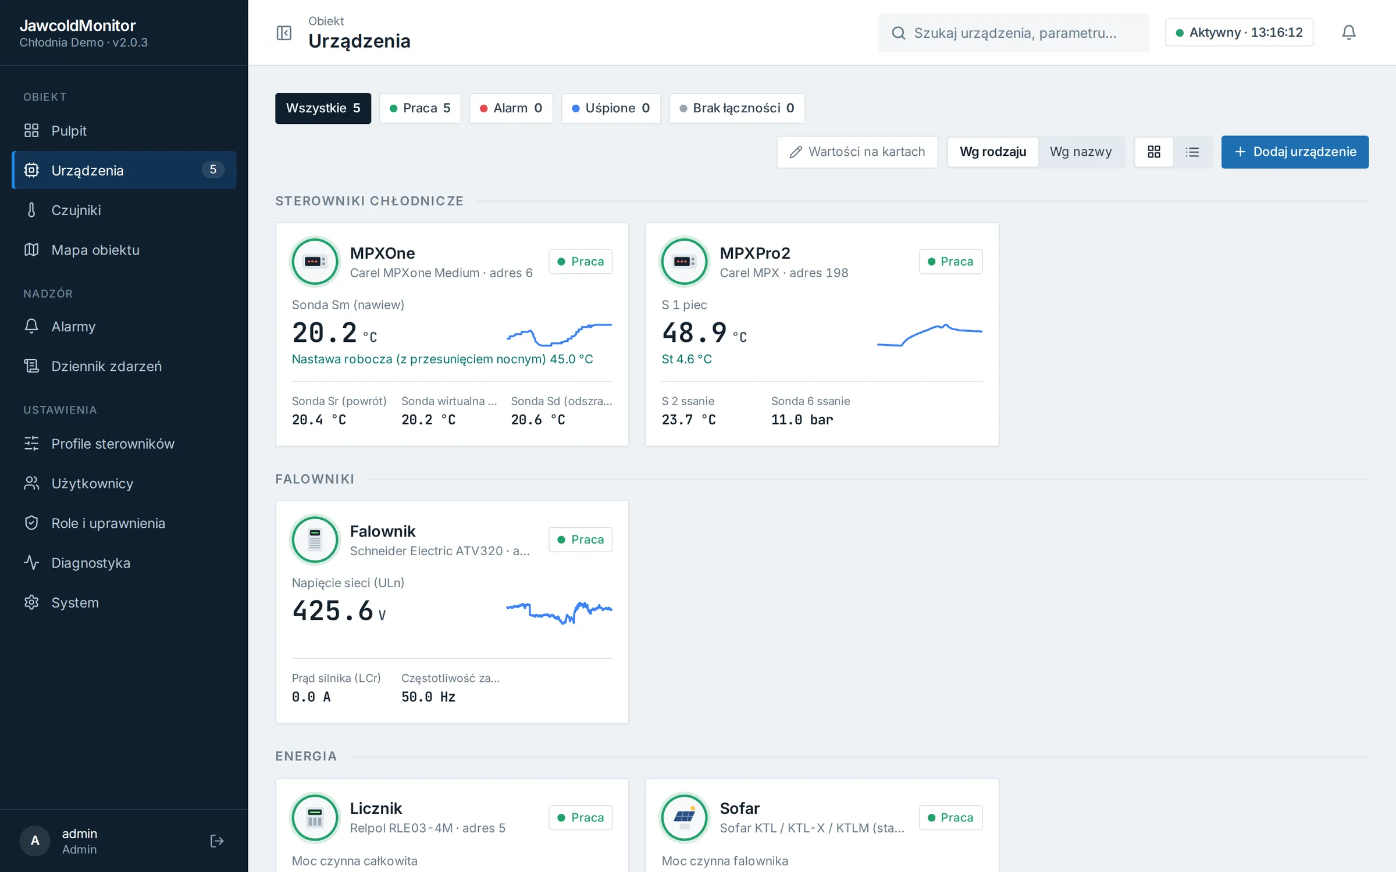Click Praca badge on Sofar card
Viewport: 1396px width, 872px height.
point(951,817)
